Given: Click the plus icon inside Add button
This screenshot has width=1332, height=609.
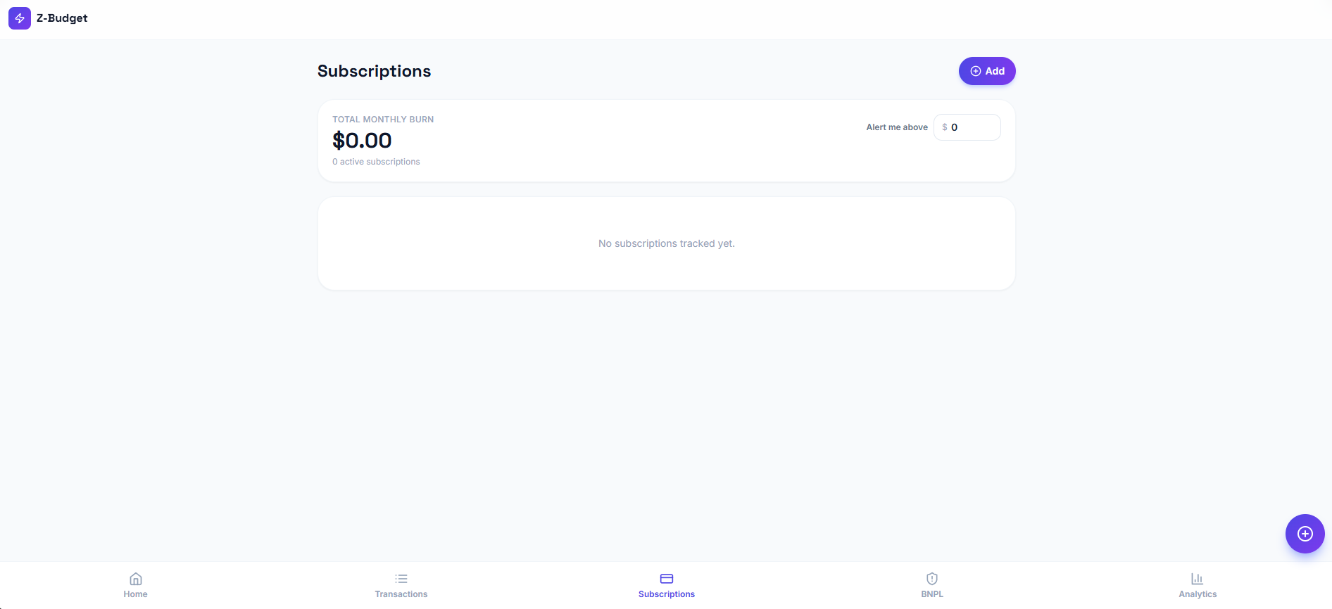Looking at the screenshot, I should (x=976, y=71).
